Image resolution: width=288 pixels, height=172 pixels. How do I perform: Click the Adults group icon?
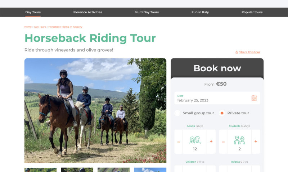pos(195,140)
